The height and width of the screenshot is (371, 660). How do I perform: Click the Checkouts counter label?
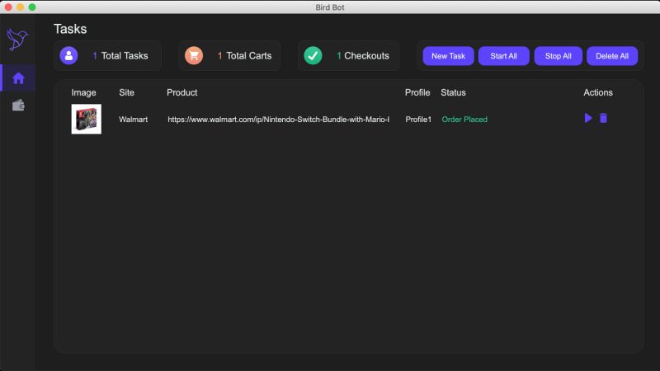pyautogui.click(x=363, y=55)
